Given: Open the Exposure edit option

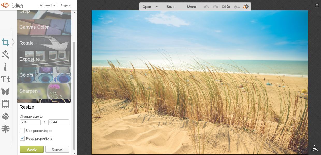Looking at the screenshot, I should (44, 59).
